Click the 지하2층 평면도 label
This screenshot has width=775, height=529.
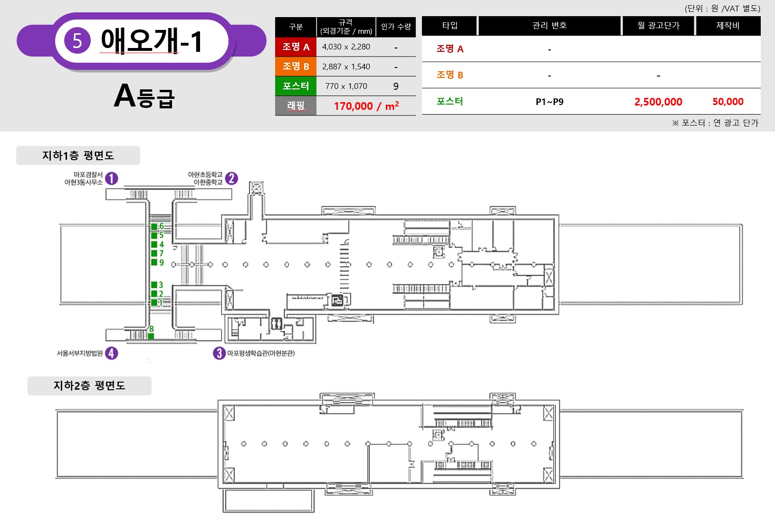pyautogui.click(x=89, y=385)
